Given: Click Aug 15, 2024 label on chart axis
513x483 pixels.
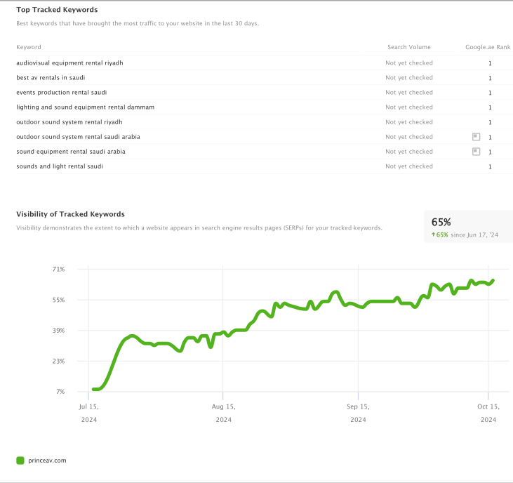Looking at the screenshot, I should tap(223, 413).
